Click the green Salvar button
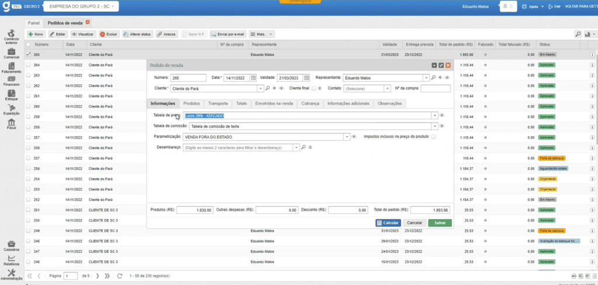Image resolution: width=598 pixels, height=285 pixels. pos(439,223)
